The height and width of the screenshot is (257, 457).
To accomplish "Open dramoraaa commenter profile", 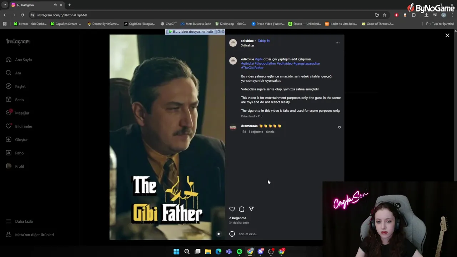I will 249,126.
